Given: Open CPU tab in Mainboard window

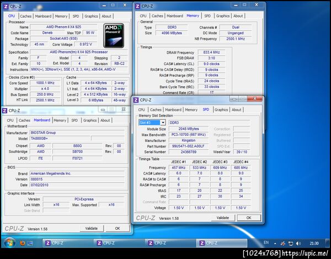Looking at the screenshot, I should click(x=10, y=120).
